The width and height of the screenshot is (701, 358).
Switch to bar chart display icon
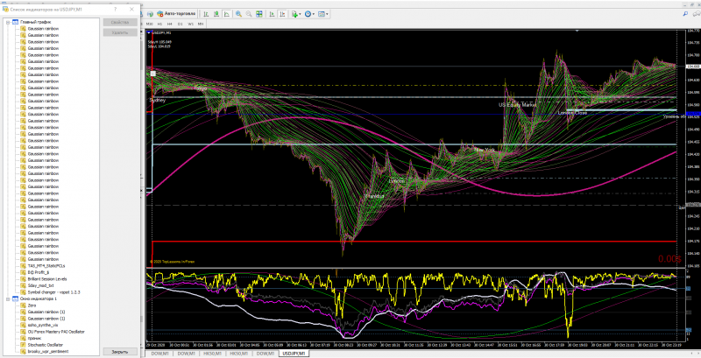click(206, 14)
